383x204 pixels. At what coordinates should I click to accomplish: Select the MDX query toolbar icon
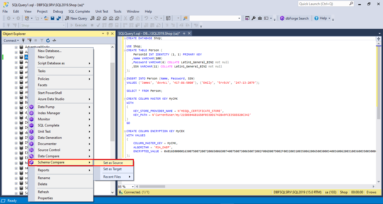tap(98, 18)
